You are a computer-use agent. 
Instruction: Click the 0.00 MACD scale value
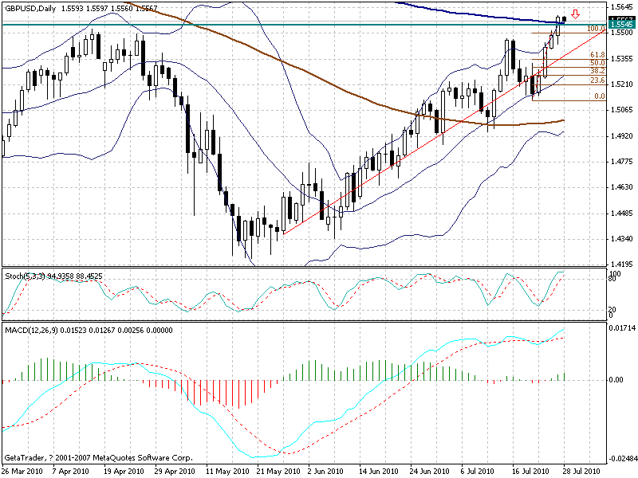616,380
